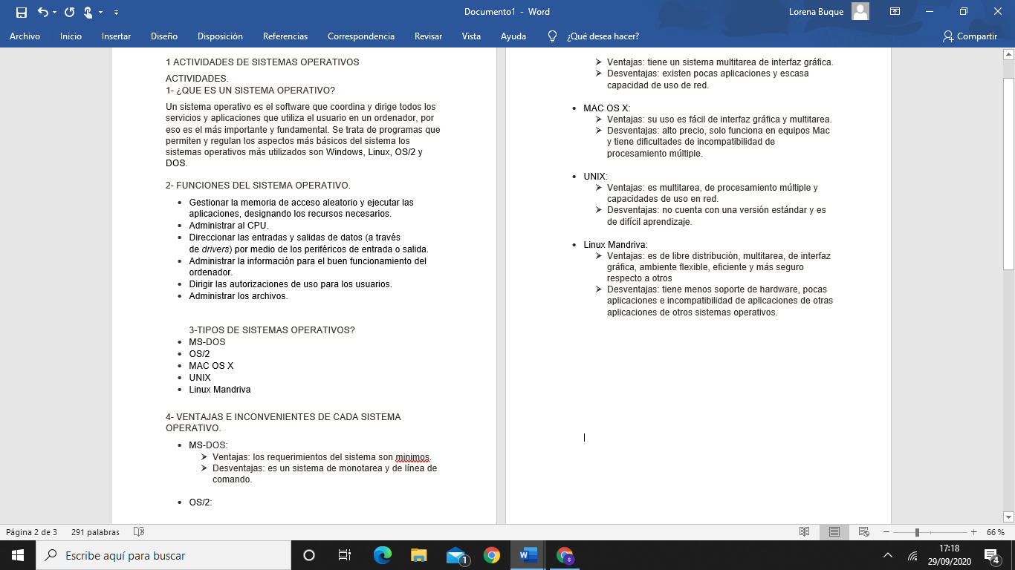Screen dimensions: 1015x570
Task: Save the document with the floppy icon
Action: coord(22,12)
